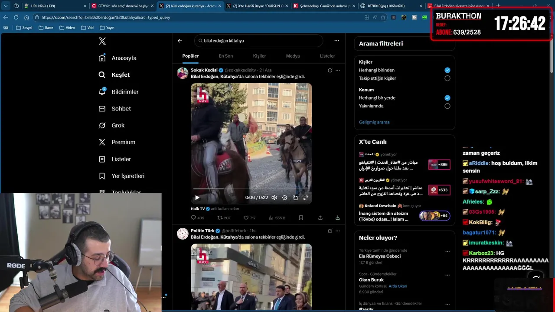Screen dimensions: 555x312
Task: Open the Video bookmarks folder
Action: coord(67,28)
